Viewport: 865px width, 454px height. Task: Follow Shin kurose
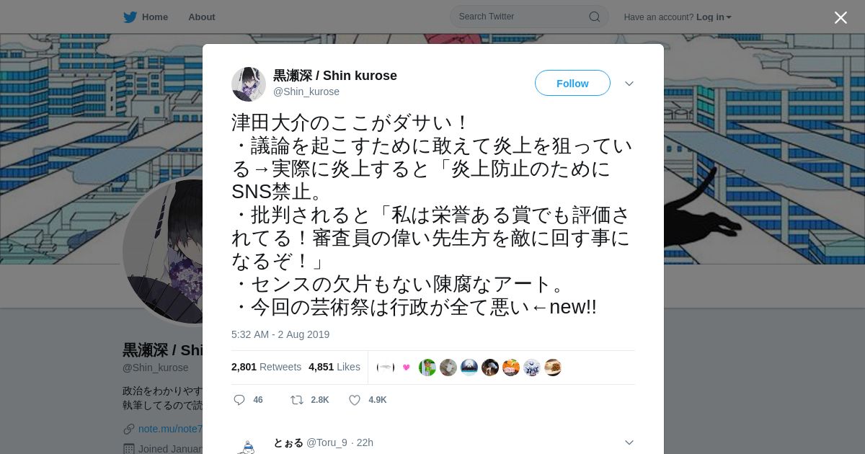pos(572,83)
